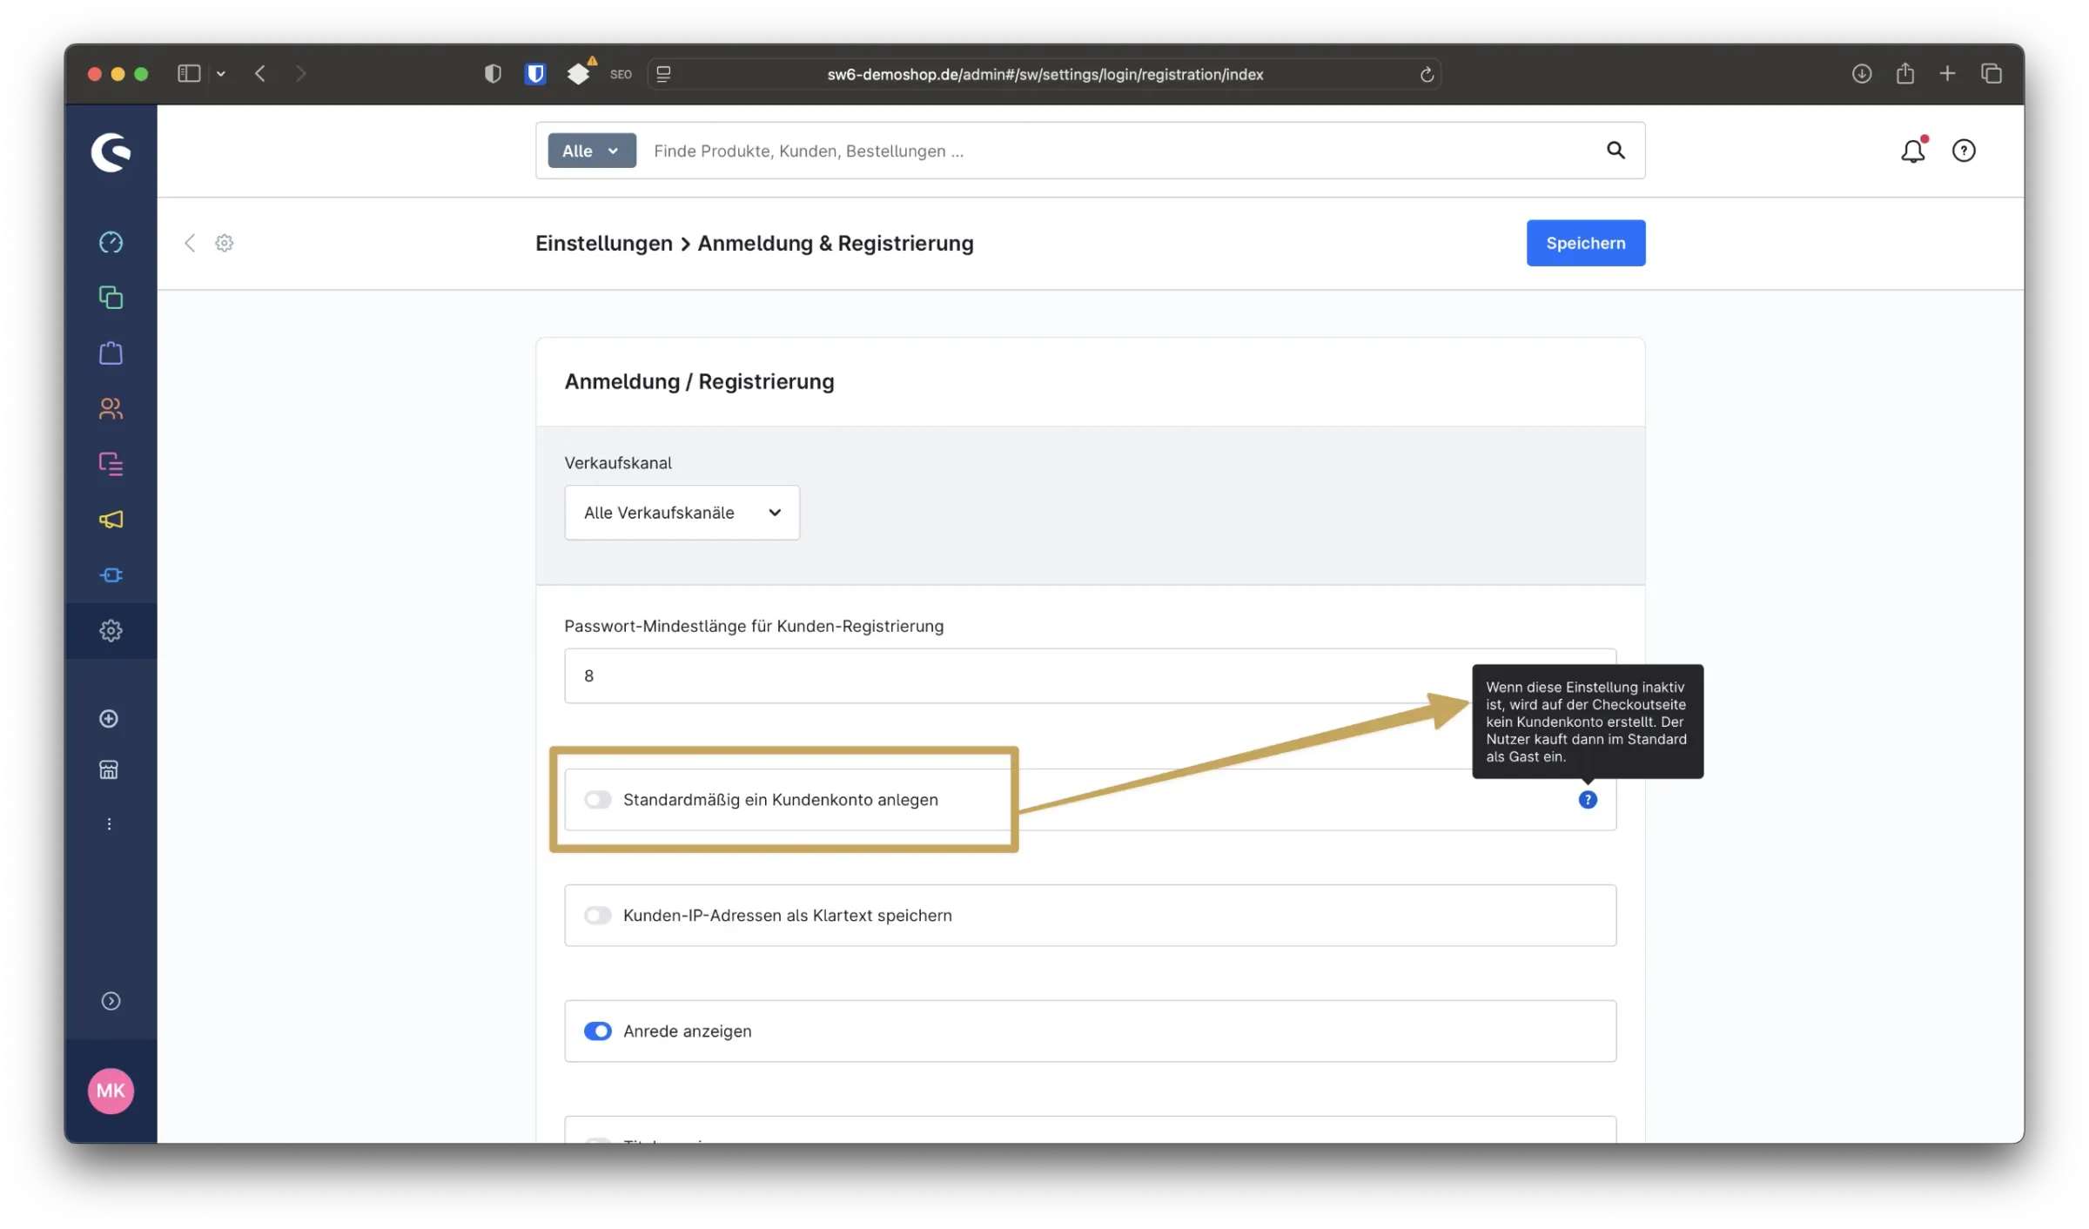Click the back arrow beside the settings icon
The width and height of the screenshot is (2089, 1229).
point(190,243)
